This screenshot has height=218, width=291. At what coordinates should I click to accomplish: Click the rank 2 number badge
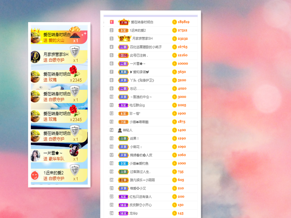[111, 30]
